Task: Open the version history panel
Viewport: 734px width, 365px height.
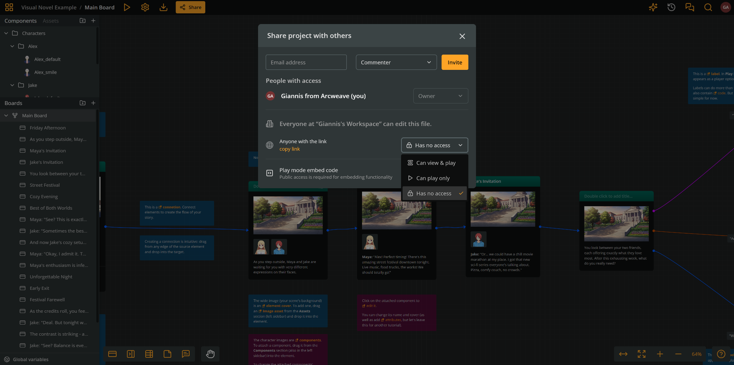Action: tap(671, 7)
